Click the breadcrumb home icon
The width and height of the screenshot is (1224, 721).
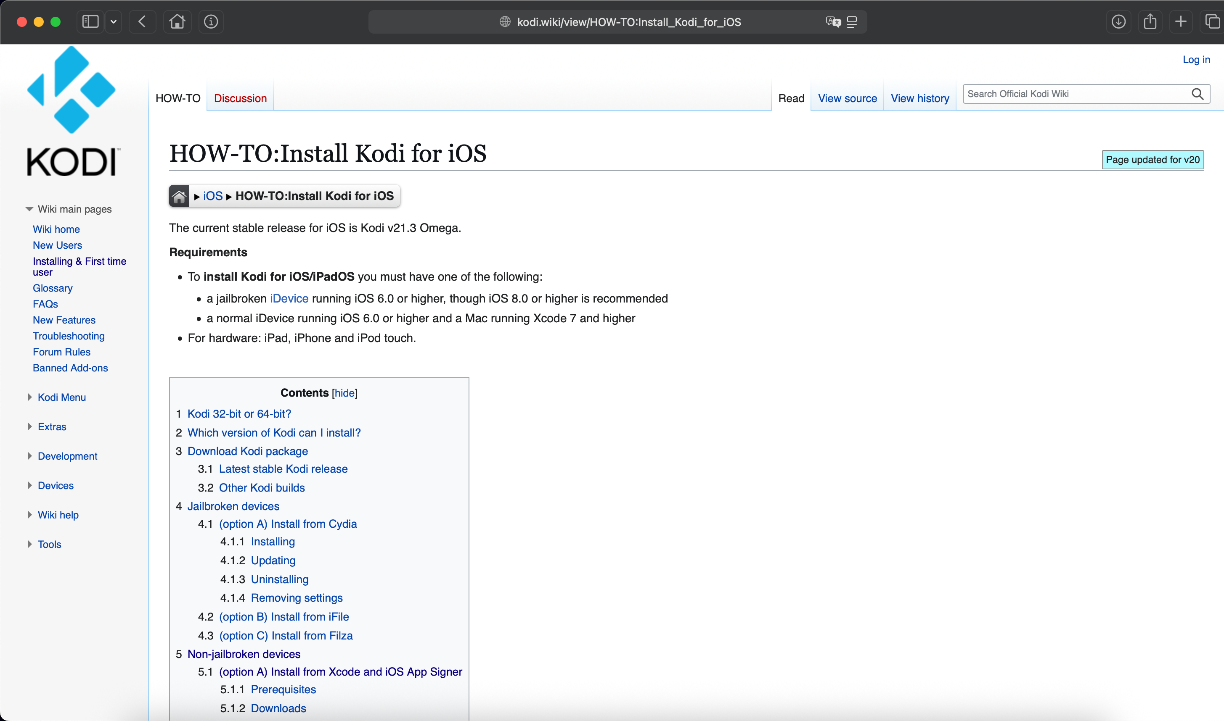click(179, 196)
